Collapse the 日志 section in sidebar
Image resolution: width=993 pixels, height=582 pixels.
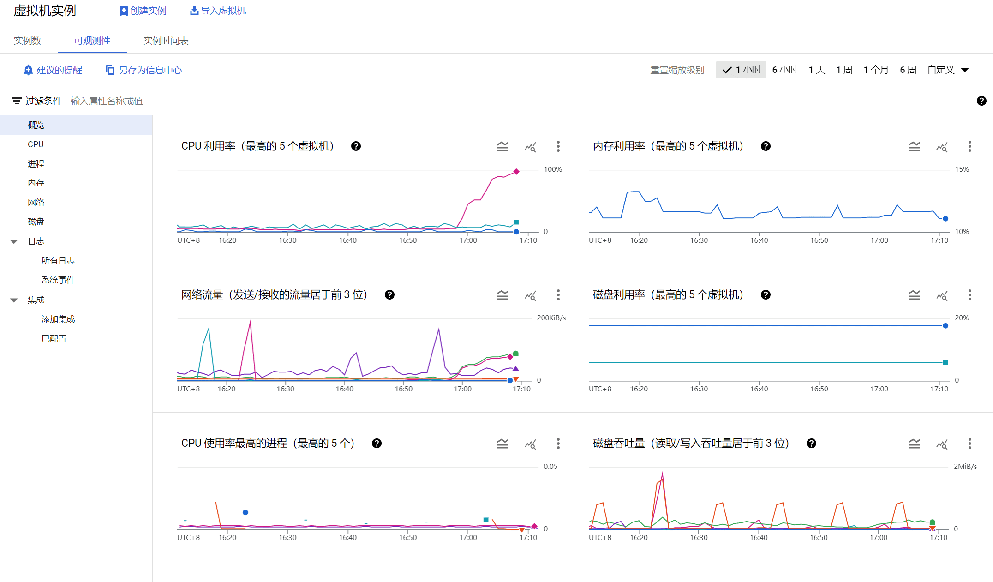(x=13, y=241)
